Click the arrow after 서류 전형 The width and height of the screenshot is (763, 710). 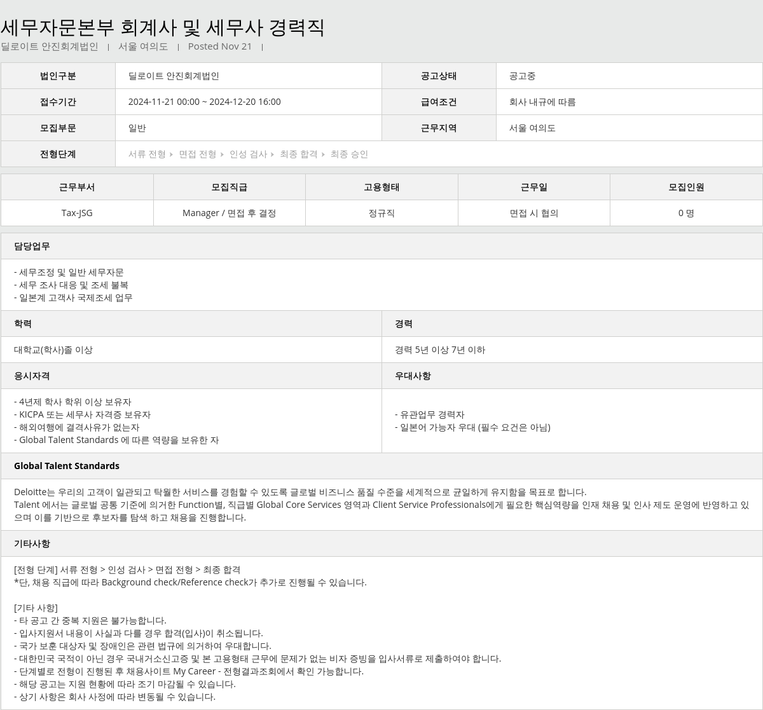tap(172, 154)
